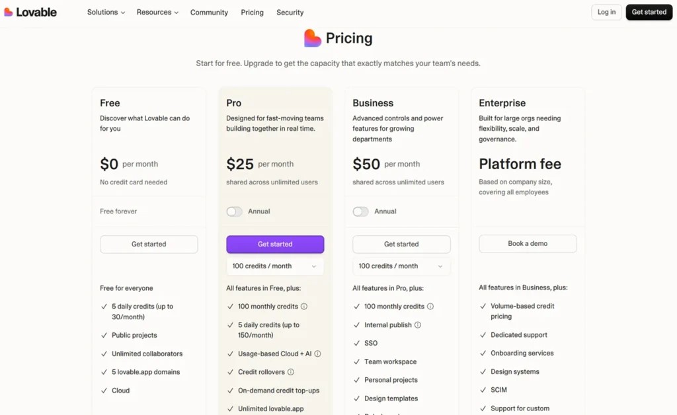
Task: Open Pro's 100 credits / month selector
Action: [x=275, y=266]
